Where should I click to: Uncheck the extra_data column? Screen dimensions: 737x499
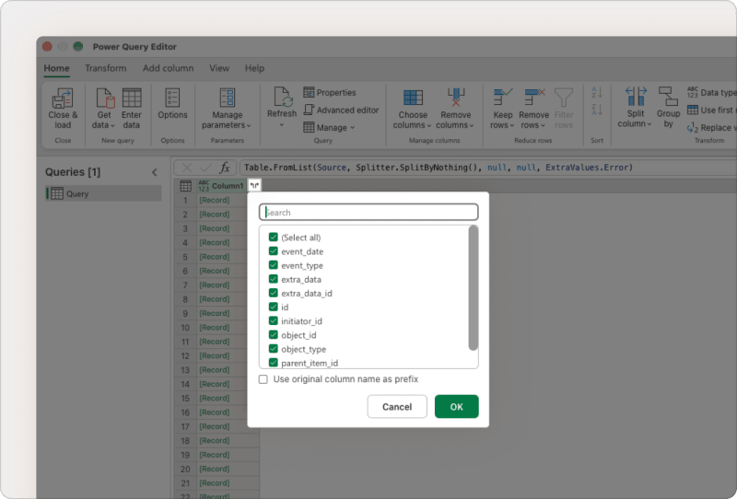273,279
